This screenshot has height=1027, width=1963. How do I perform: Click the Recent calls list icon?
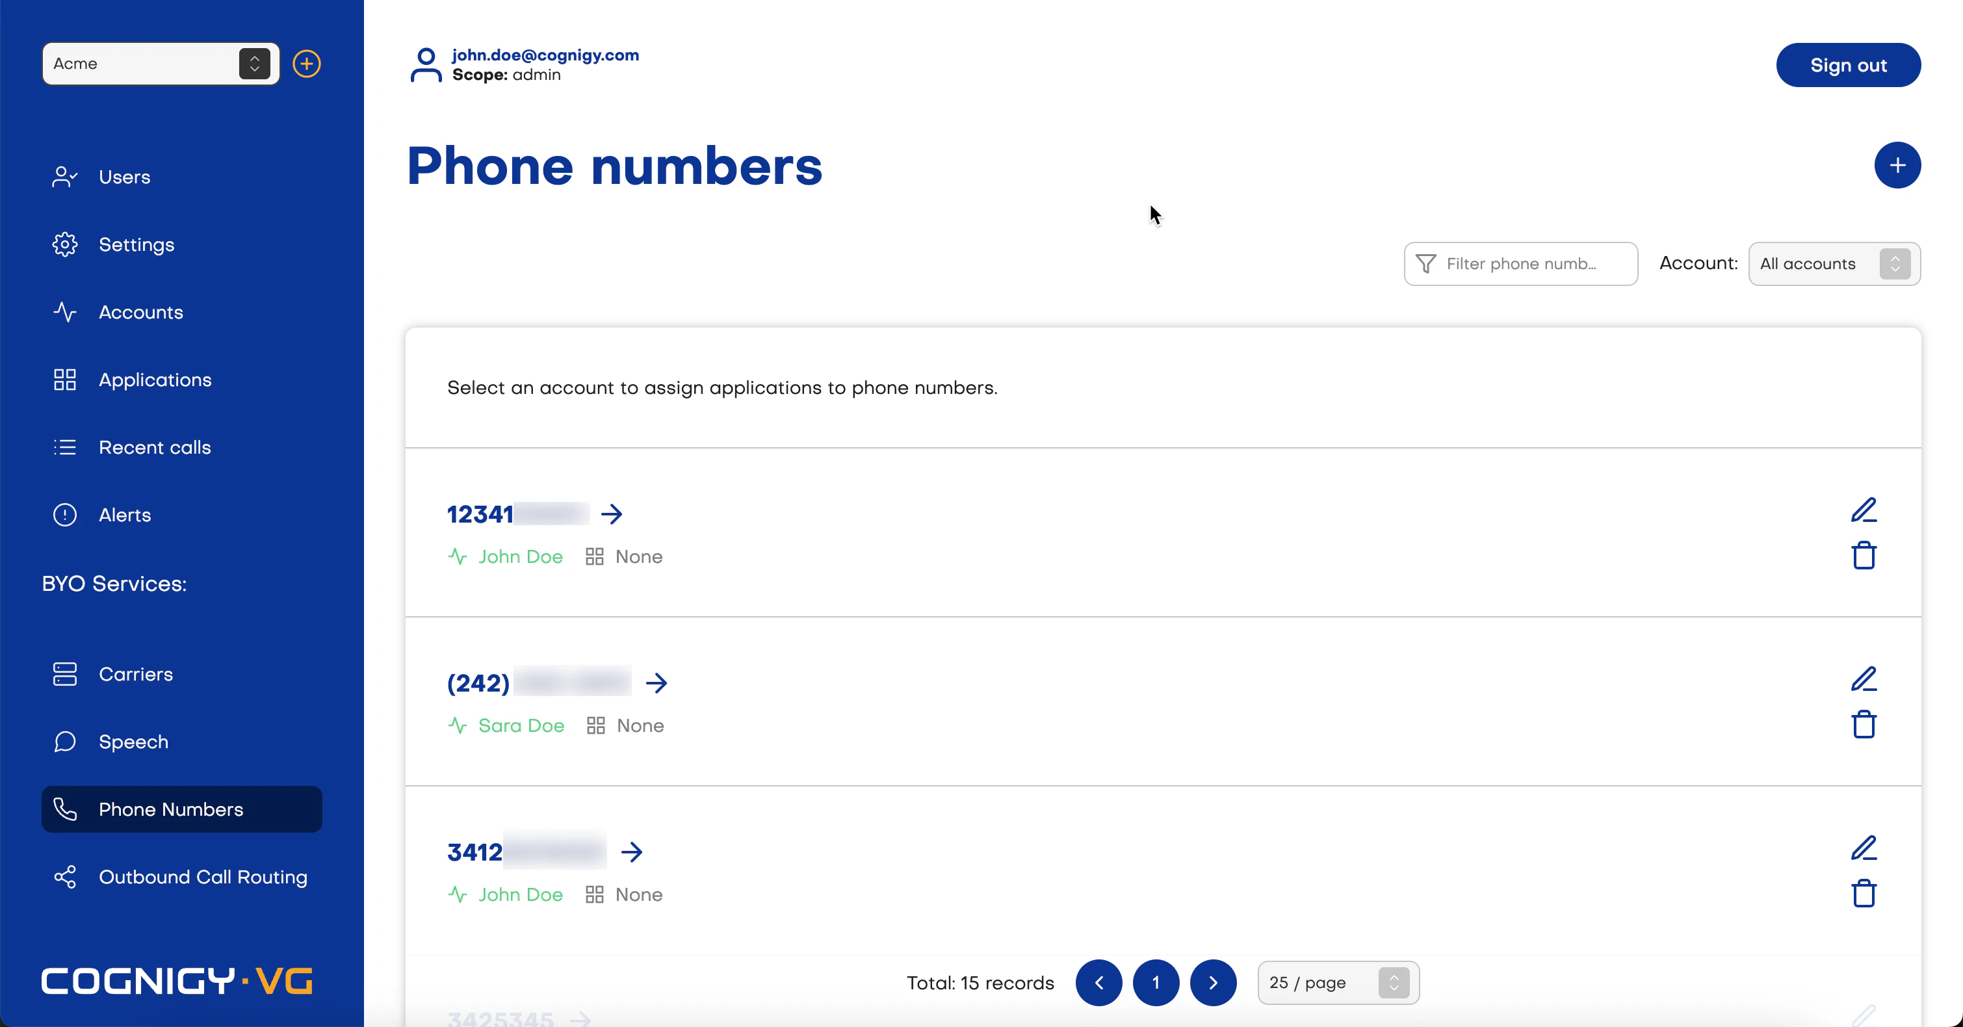[x=65, y=447]
